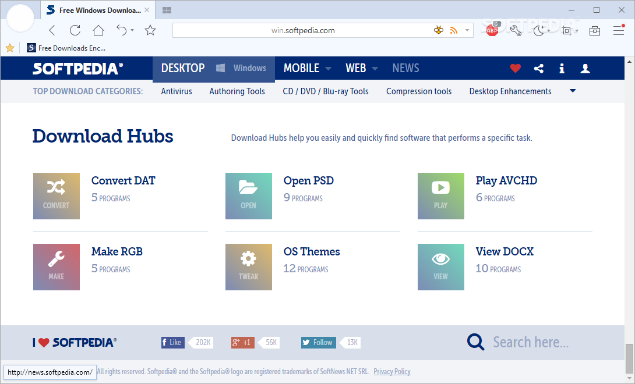Open the wrench tools icon

pos(516,30)
